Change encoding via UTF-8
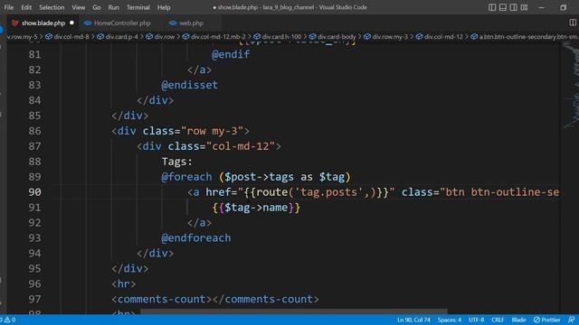 click(477, 320)
